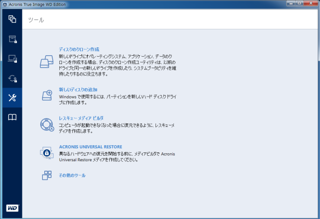Click the add new disk icon

point(47,96)
